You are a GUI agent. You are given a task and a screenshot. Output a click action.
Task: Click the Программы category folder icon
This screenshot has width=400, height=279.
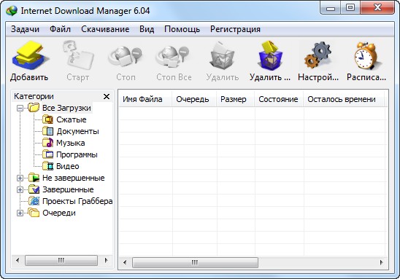click(x=47, y=154)
